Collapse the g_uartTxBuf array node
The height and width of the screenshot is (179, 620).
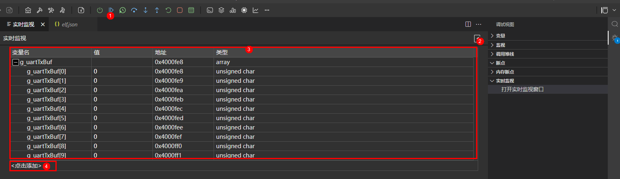tap(15, 62)
